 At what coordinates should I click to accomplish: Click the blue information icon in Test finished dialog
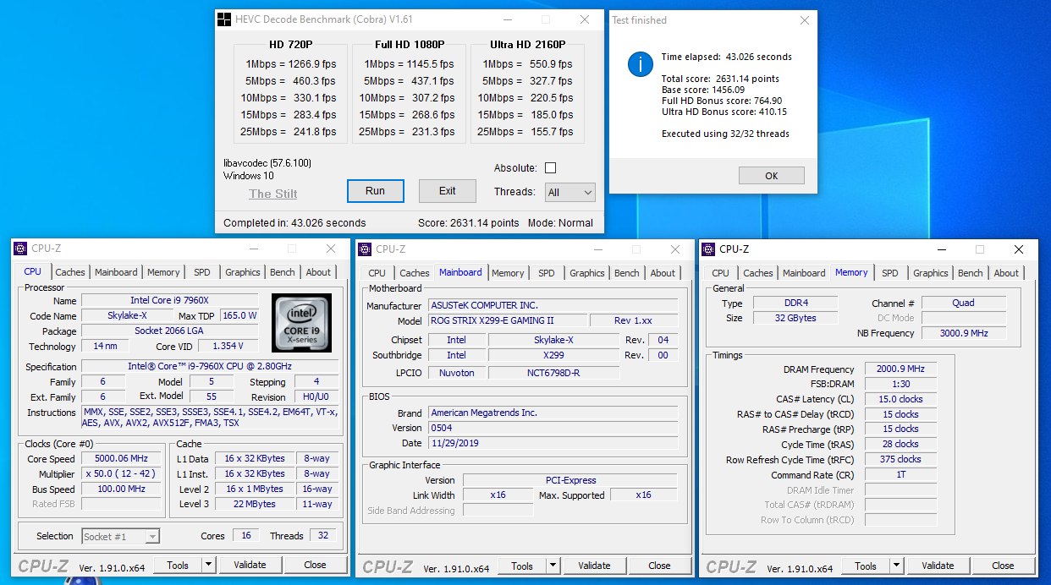(641, 64)
